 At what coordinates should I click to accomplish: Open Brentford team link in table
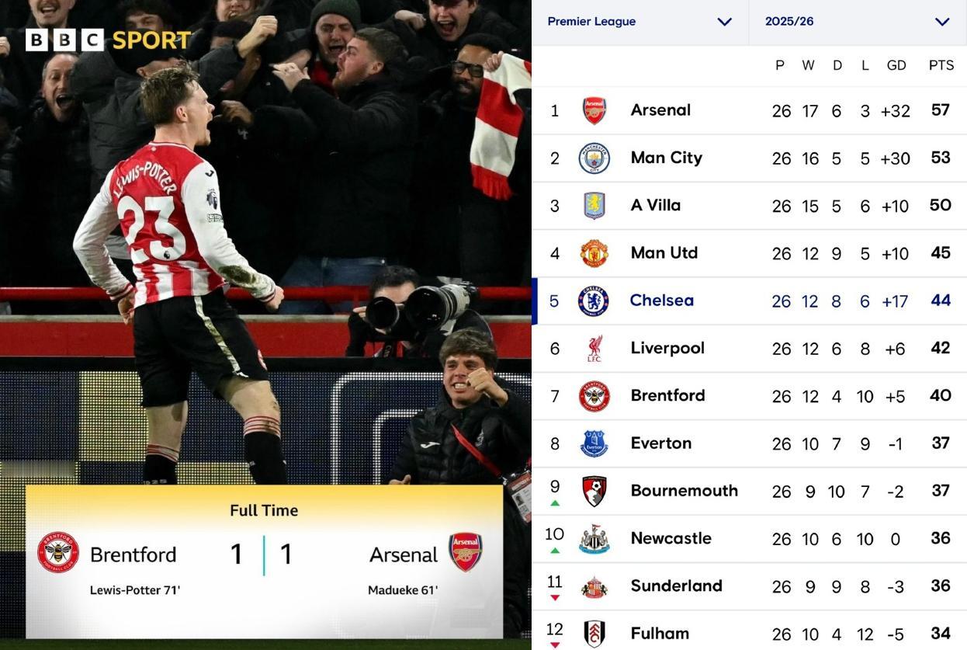pyautogui.click(x=667, y=395)
